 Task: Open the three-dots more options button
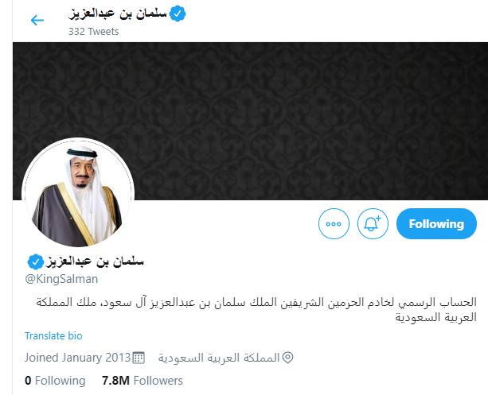[x=334, y=224]
